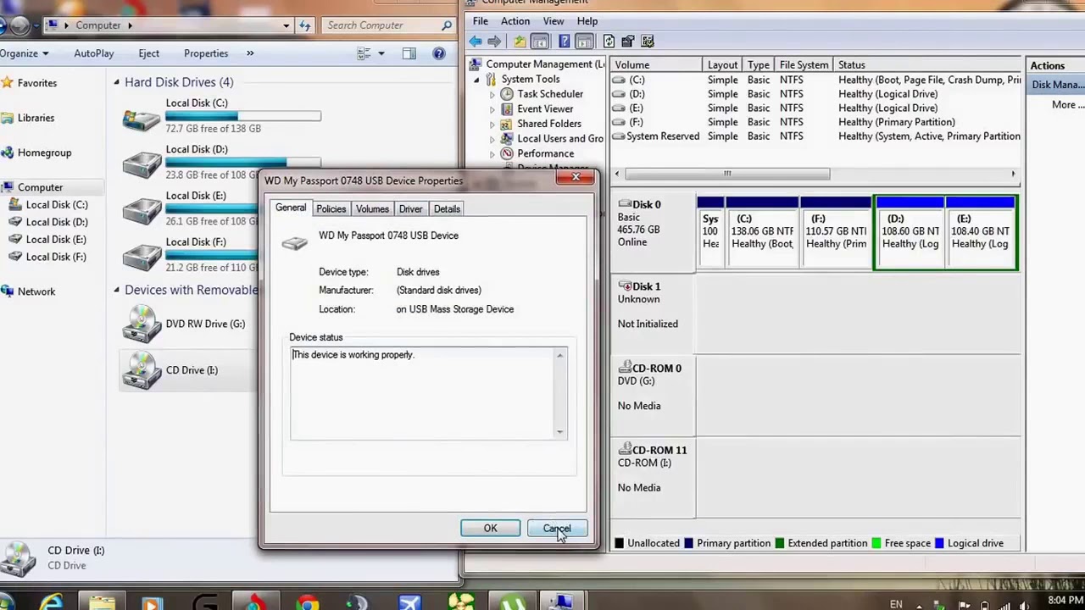Toggle Show/Hide Action Pane toolbar icon
This screenshot has width=1085, height=610.
[x=584, y=42]
